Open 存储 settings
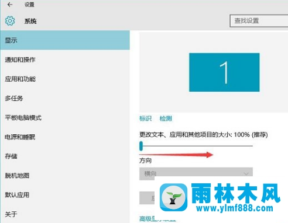Viewport: 288px width, 223px height. tap(65, 156)
